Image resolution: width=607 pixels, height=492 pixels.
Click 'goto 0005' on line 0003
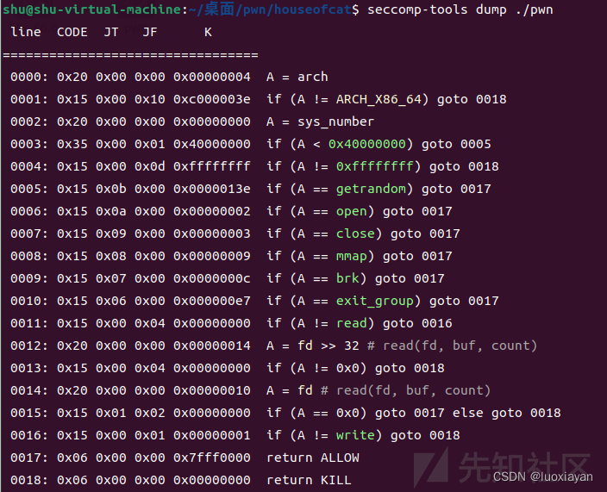click(455, 144)
